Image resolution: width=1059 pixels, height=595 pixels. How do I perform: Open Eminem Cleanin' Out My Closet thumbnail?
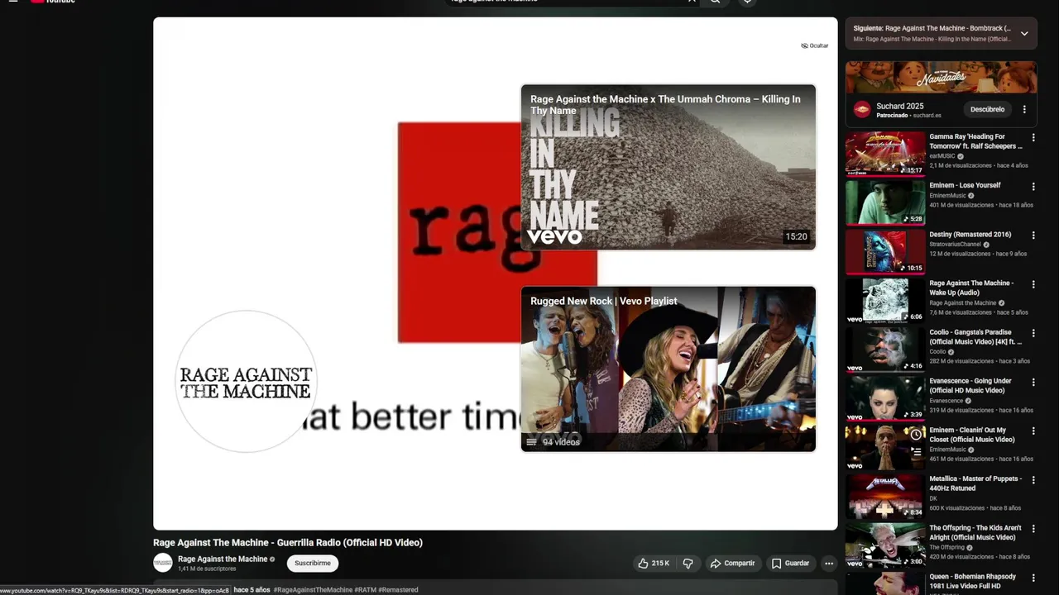click(x=885, y=446)
